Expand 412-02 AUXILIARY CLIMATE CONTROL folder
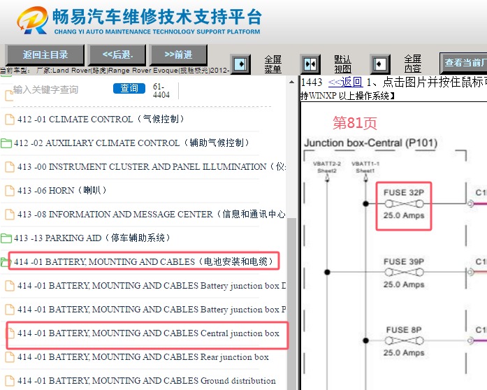This screenshot has height=390, width=487. click(x=131, y=143)
